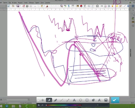Pick the ellipse shape tool
The image size is (135, 108).
[x=80, y=100]
